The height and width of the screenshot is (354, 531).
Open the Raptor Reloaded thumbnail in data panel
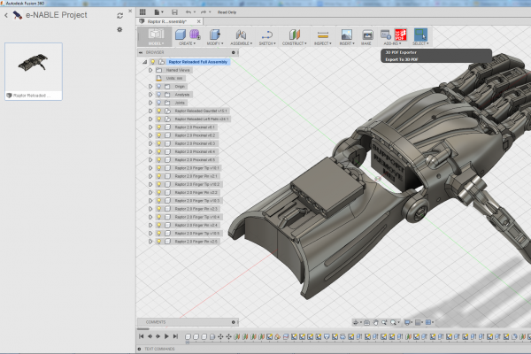[33, 67]
